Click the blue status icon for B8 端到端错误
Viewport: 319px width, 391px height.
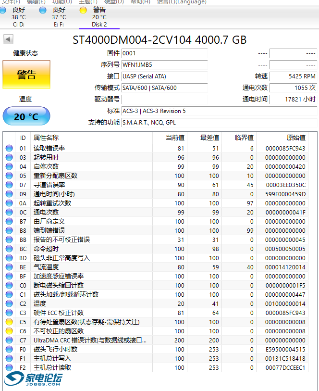(x=9, y=230)
